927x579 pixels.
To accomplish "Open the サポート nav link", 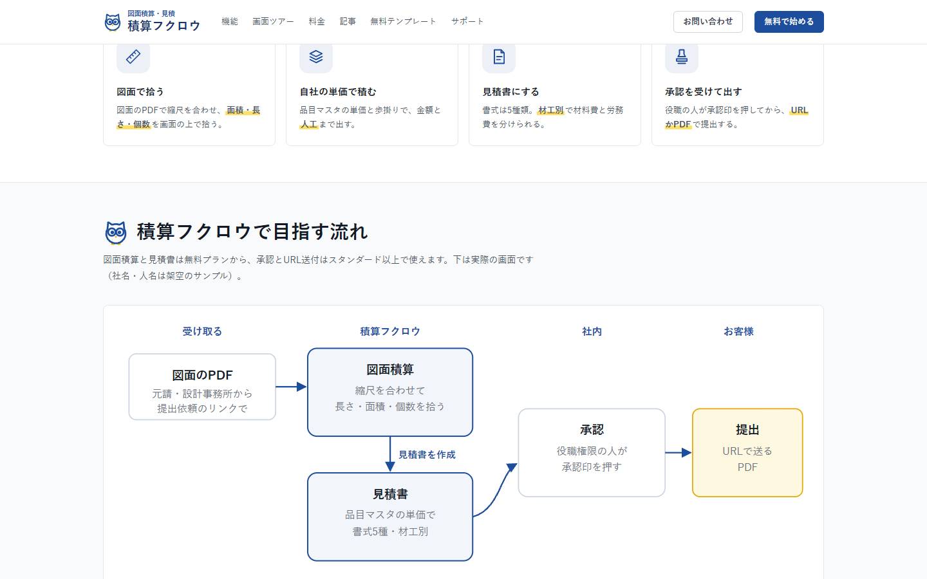I will point(467,21).
